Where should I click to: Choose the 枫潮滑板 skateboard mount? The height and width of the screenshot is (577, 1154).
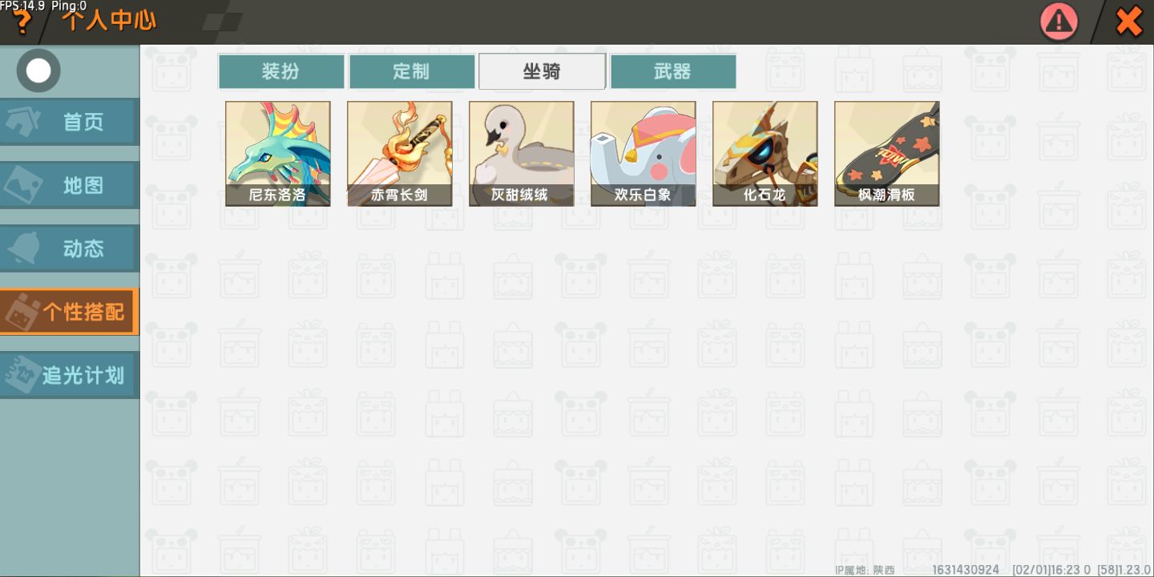[887, 154]
